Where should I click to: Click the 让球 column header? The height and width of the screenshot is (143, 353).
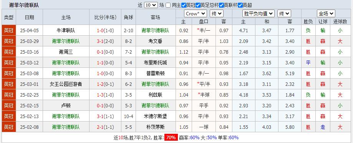pyautogui.click(x=323, y=21)
